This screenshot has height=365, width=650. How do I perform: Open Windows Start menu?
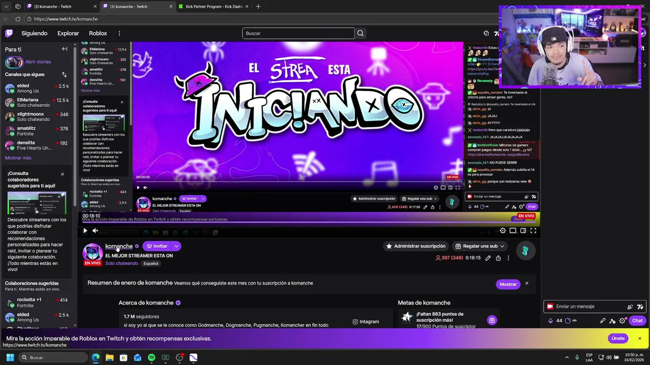(10, 357)
